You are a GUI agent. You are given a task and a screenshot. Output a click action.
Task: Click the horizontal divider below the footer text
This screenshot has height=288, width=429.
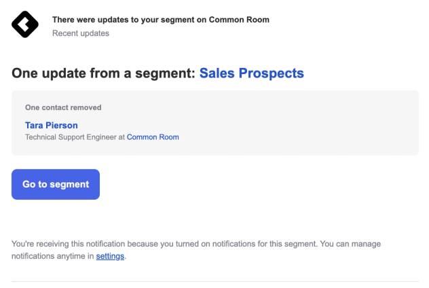click(x=214, y=281)
